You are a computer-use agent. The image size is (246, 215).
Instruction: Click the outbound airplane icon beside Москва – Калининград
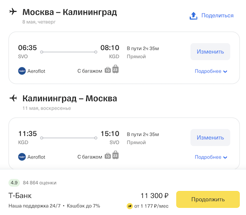point(13,12)
